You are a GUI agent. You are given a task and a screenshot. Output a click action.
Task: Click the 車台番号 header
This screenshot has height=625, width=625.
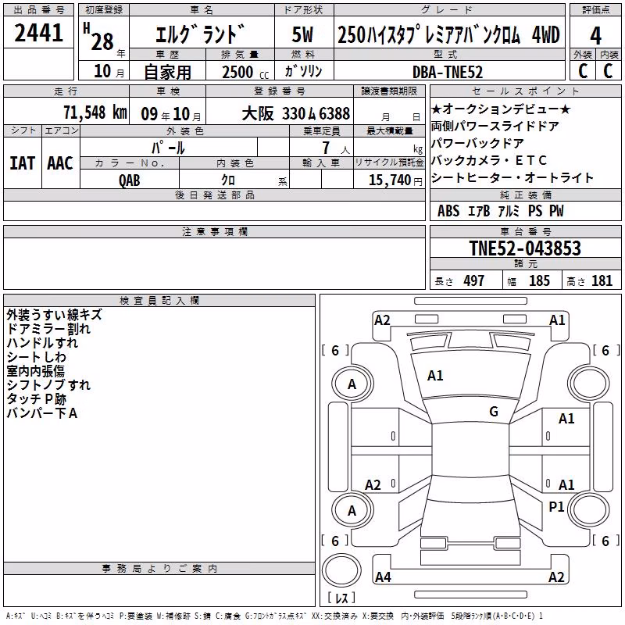coord(525,231)
